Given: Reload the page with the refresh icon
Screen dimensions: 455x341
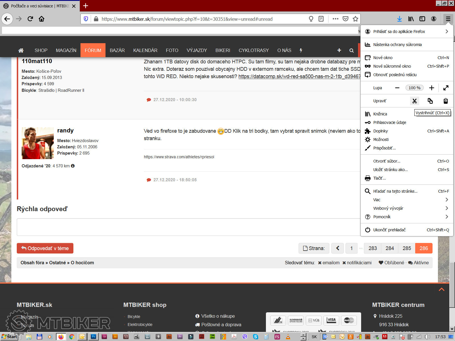Looking at the screenshot, I should (x=30, y=19).
